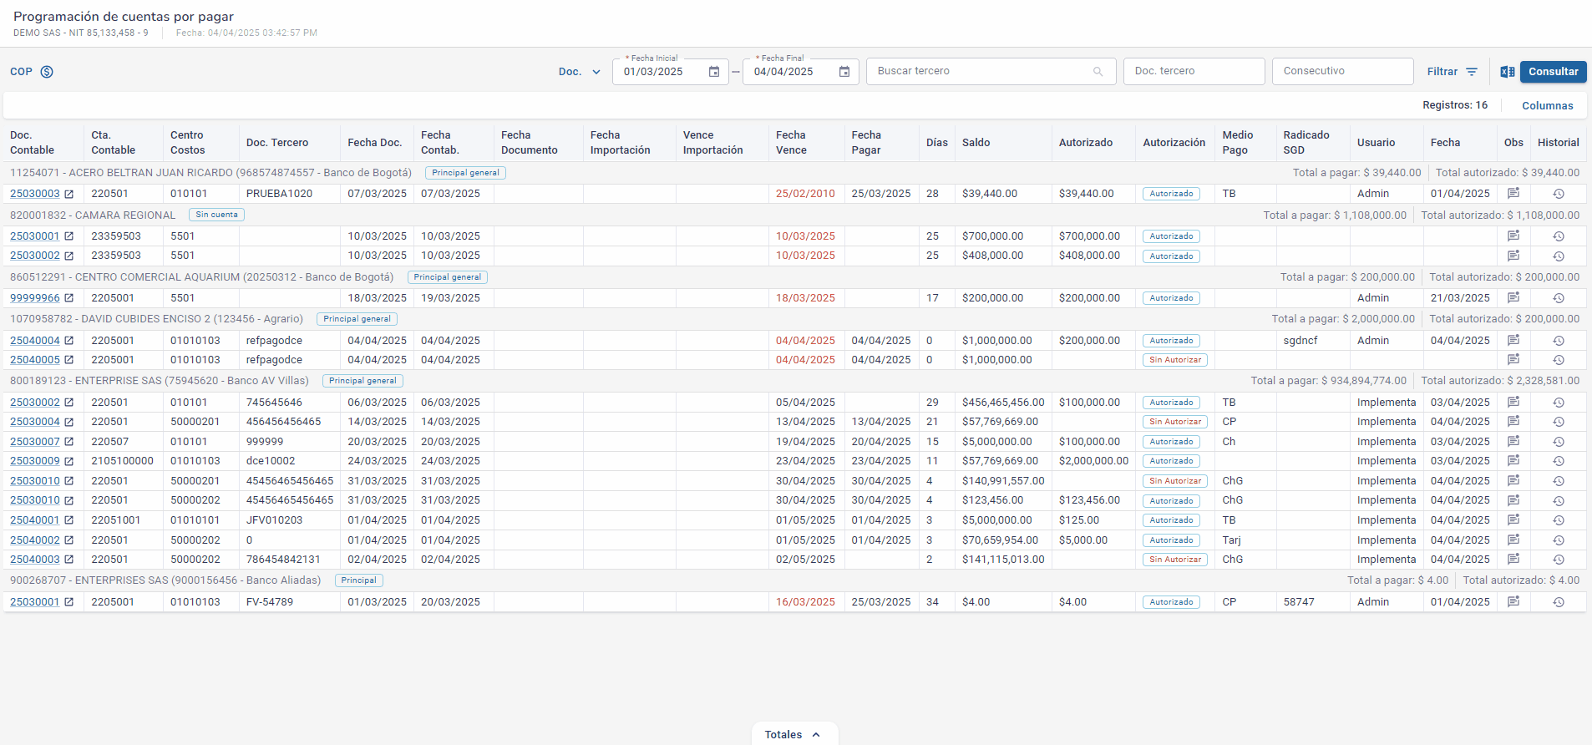
Task: Open the Fecha Inicial calendar picker
Action: click(714, 72)
